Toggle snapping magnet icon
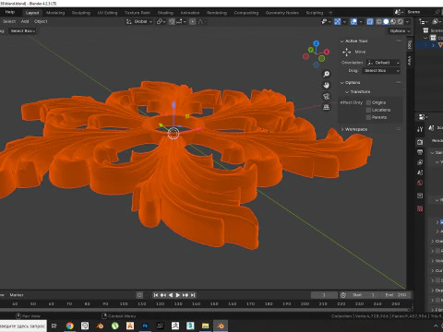The image size is (443, 332). tap(172, 21)
